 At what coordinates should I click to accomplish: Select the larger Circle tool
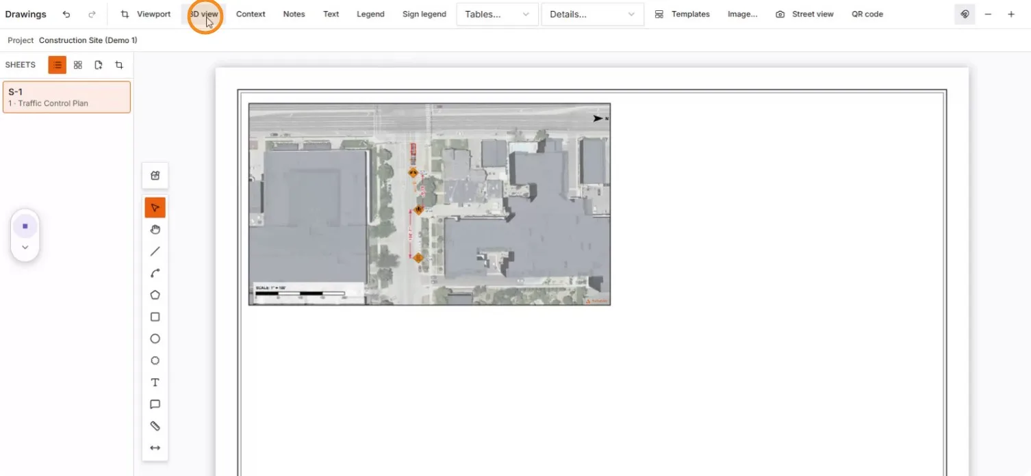pos(155,339)
